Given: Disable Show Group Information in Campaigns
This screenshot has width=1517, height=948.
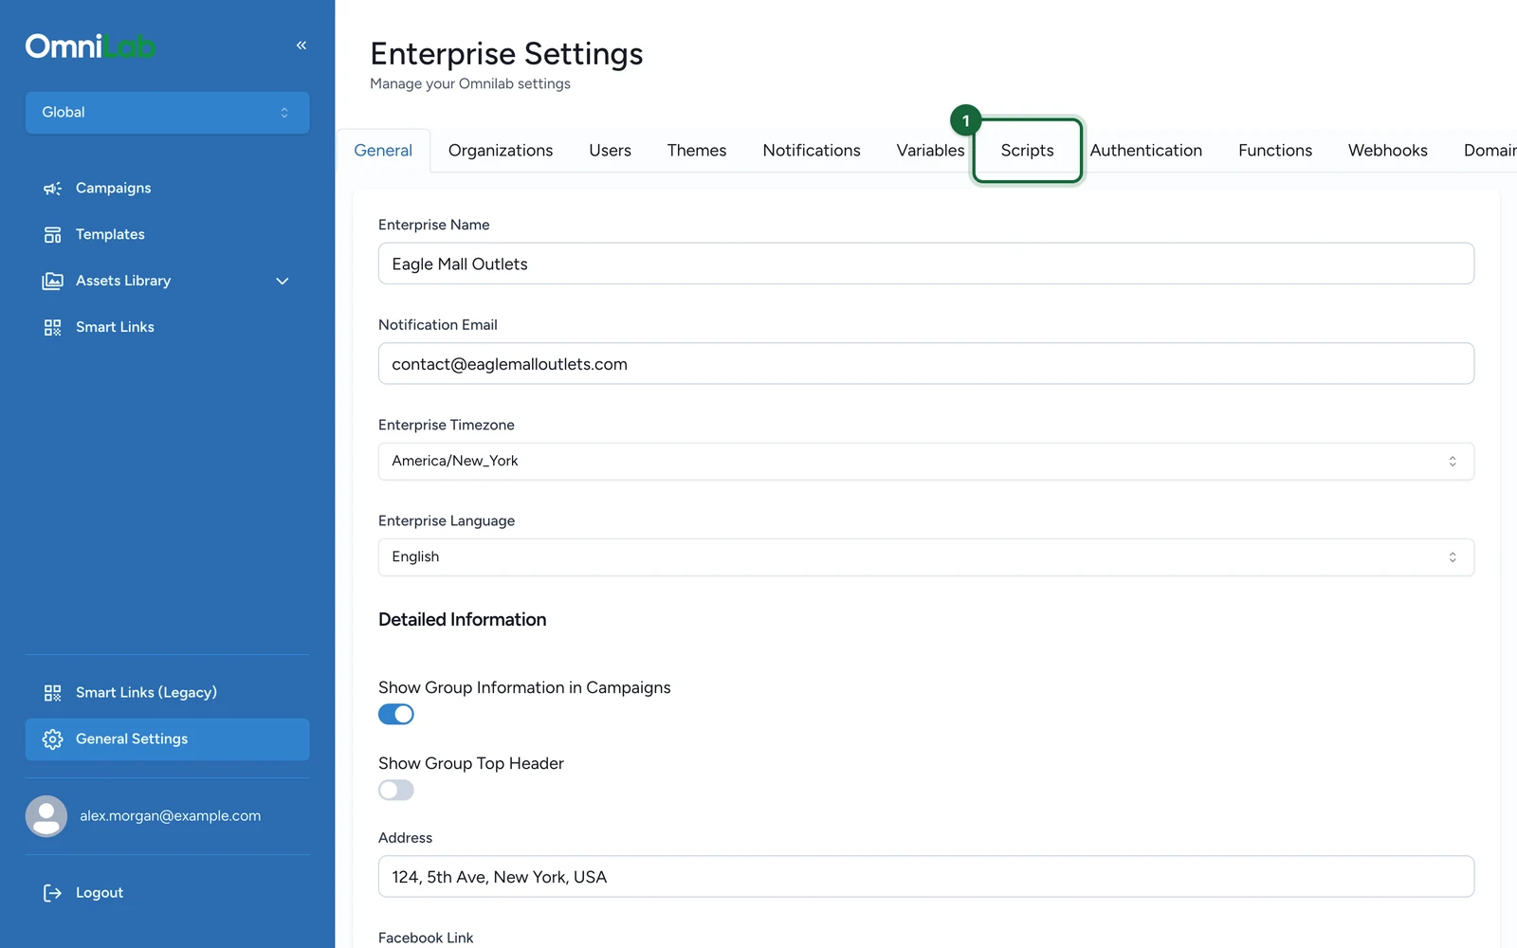Looking at the screenshot, I should coord(396,715).
